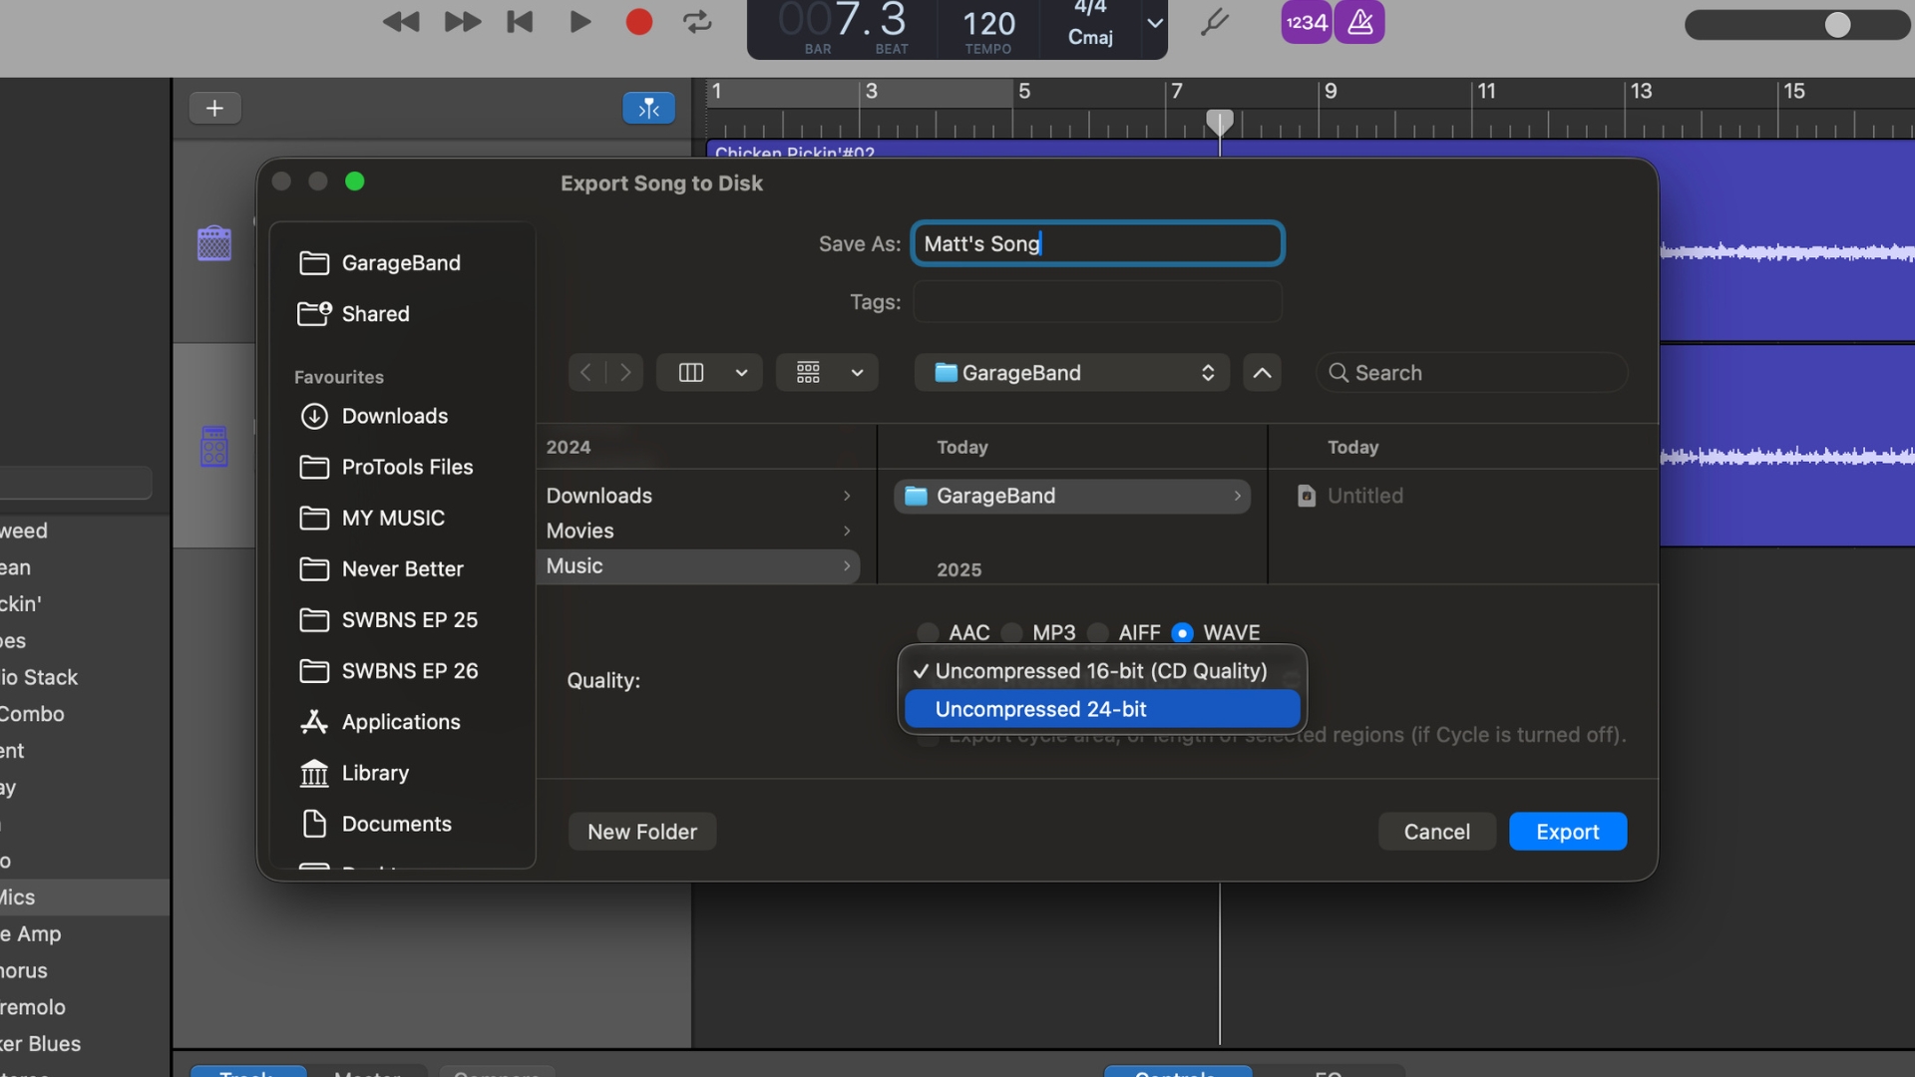Image resolution: width=1915 pixels, height=1077 pixels.
Task: Click the Tuner icon
Action: coord(1214,22)
